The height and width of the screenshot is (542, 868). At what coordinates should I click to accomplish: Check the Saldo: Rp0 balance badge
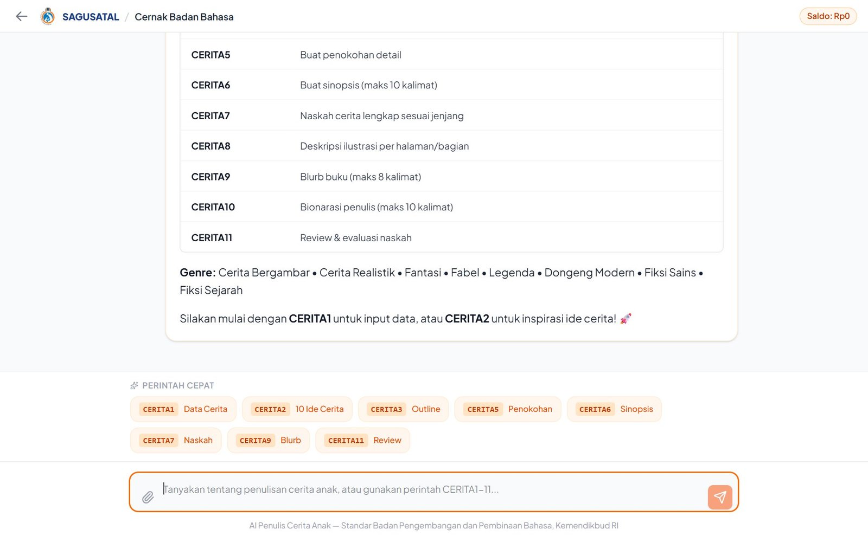tap(828, 16)
